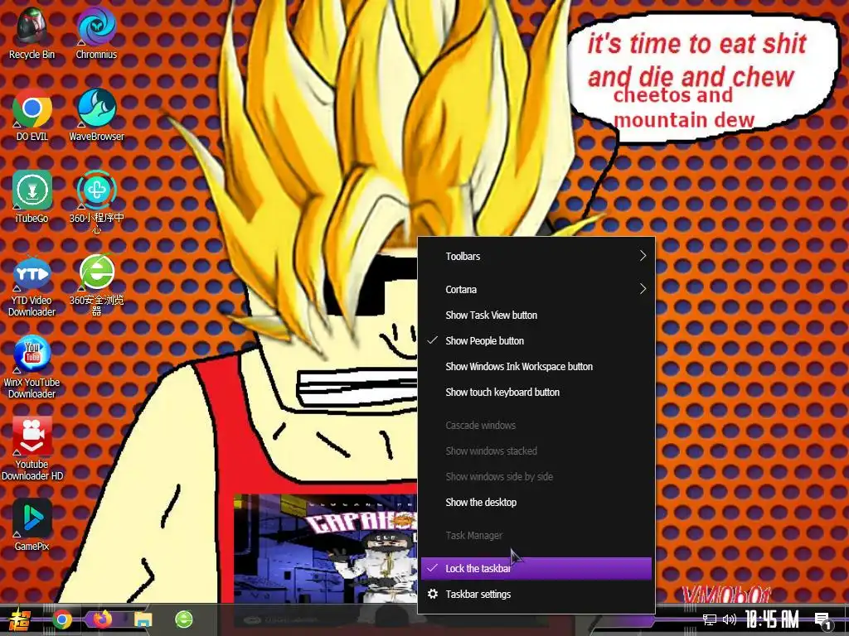Click the album cover thumbnail on the wallpaper
The image size is (849, 636).
coord(325,548)
